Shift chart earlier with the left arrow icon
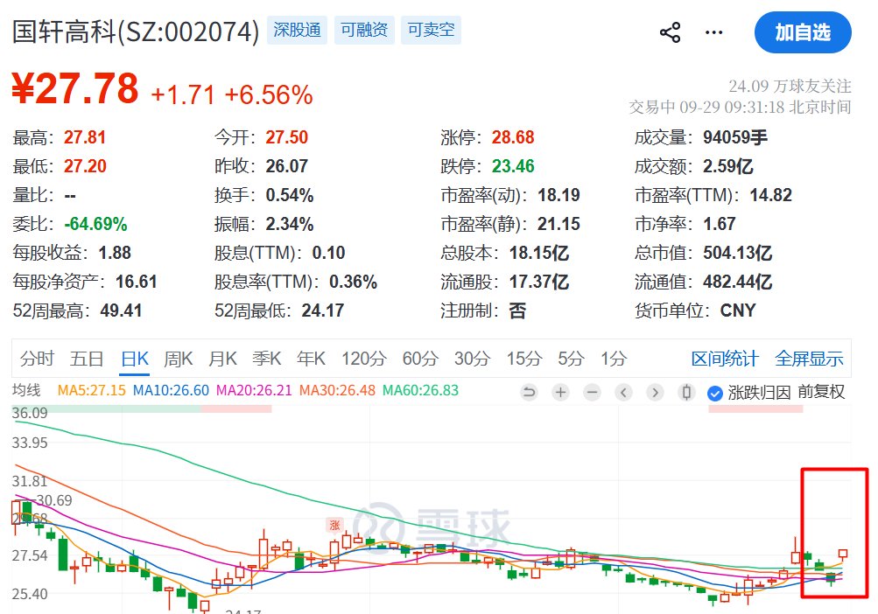 [624, 393]
